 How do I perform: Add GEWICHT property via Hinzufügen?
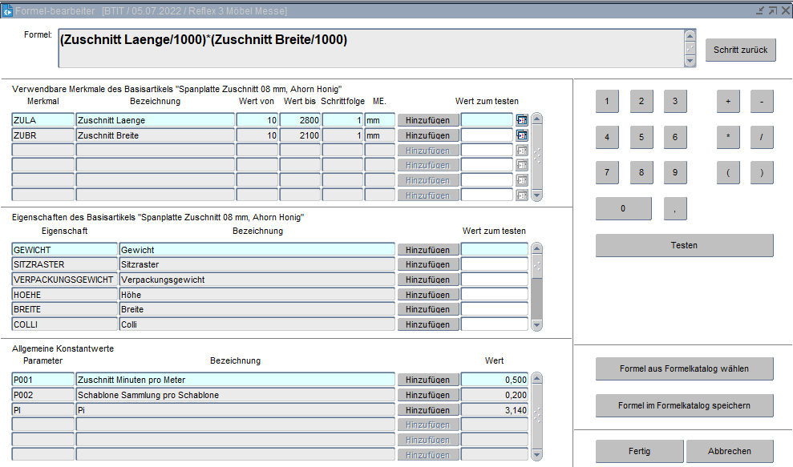(x=428, y=250)
